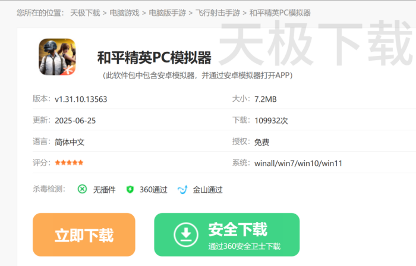416x266 pixels.
Task: Click the file size 7.2MB
Action: (265, 99)
